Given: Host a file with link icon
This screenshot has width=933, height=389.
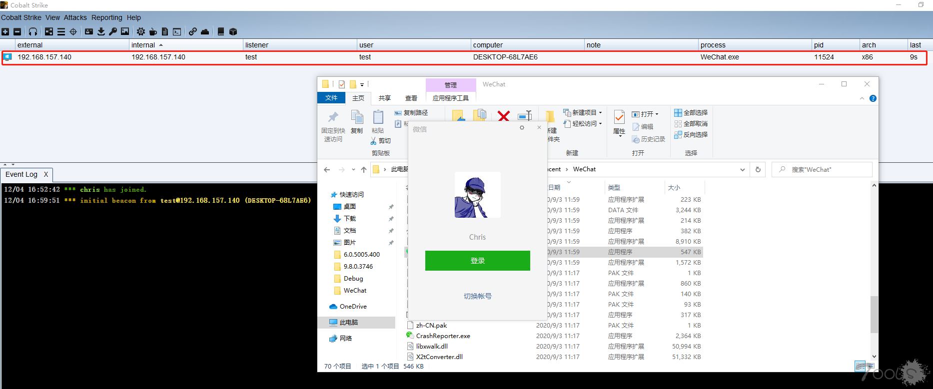Looking at the screenshot, I should [x=193, y=31].
